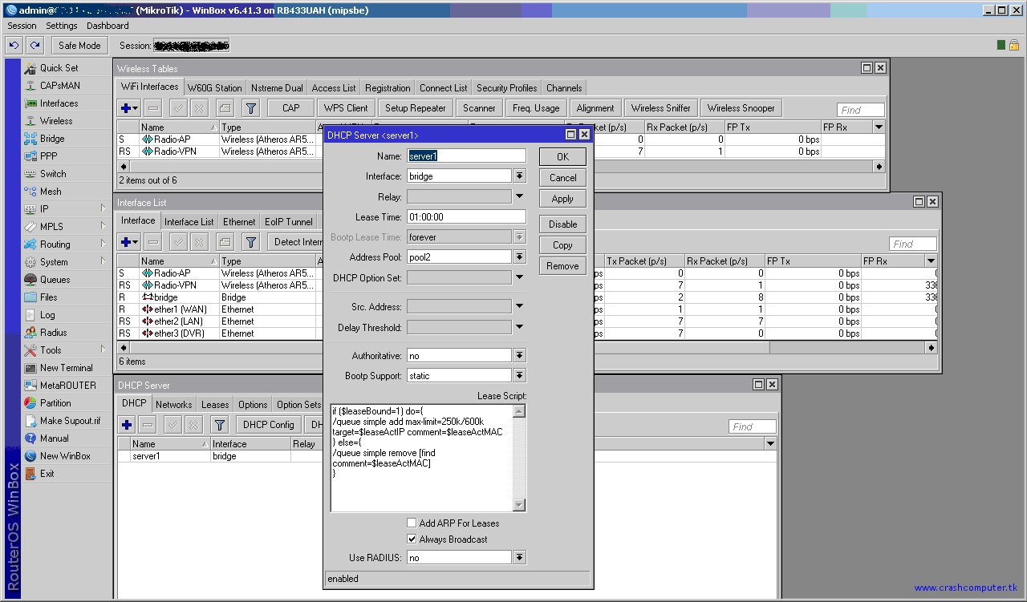
Task: Open Use RADIUS dropdown
Action: (520, 558)
